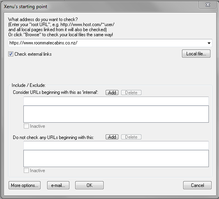Image resolution: width=219 pixels, height=199 pixels.
Task: Open the More options dialog
Action: click(25, 185)
